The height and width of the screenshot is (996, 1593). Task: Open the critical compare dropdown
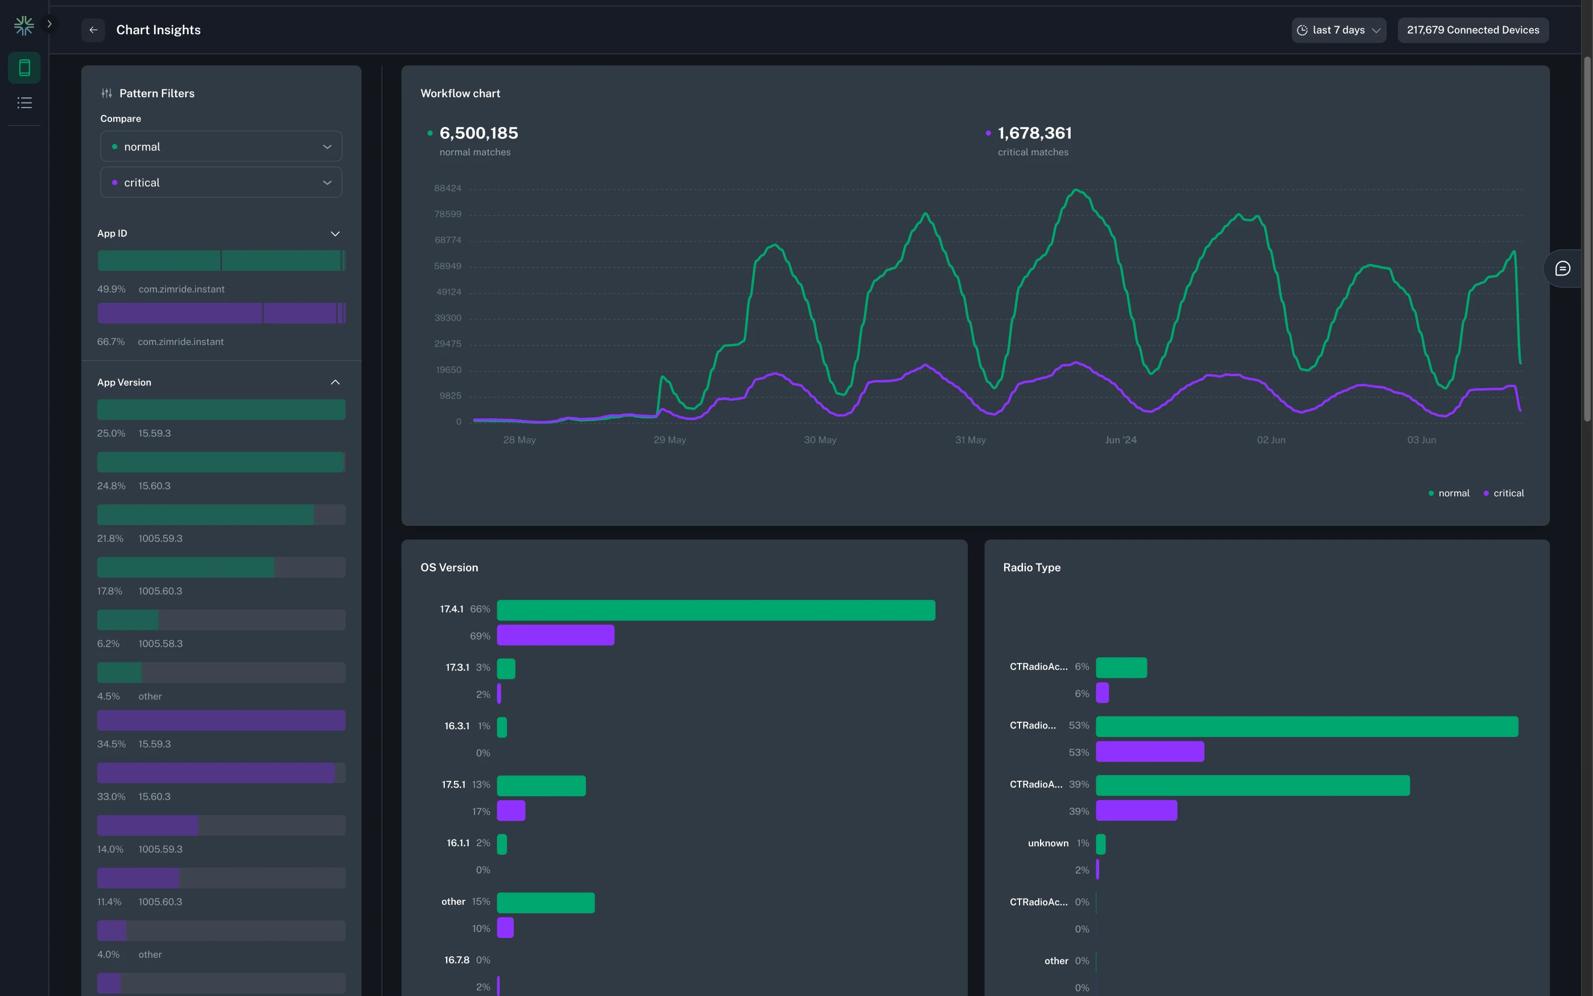tap(221, 182)
